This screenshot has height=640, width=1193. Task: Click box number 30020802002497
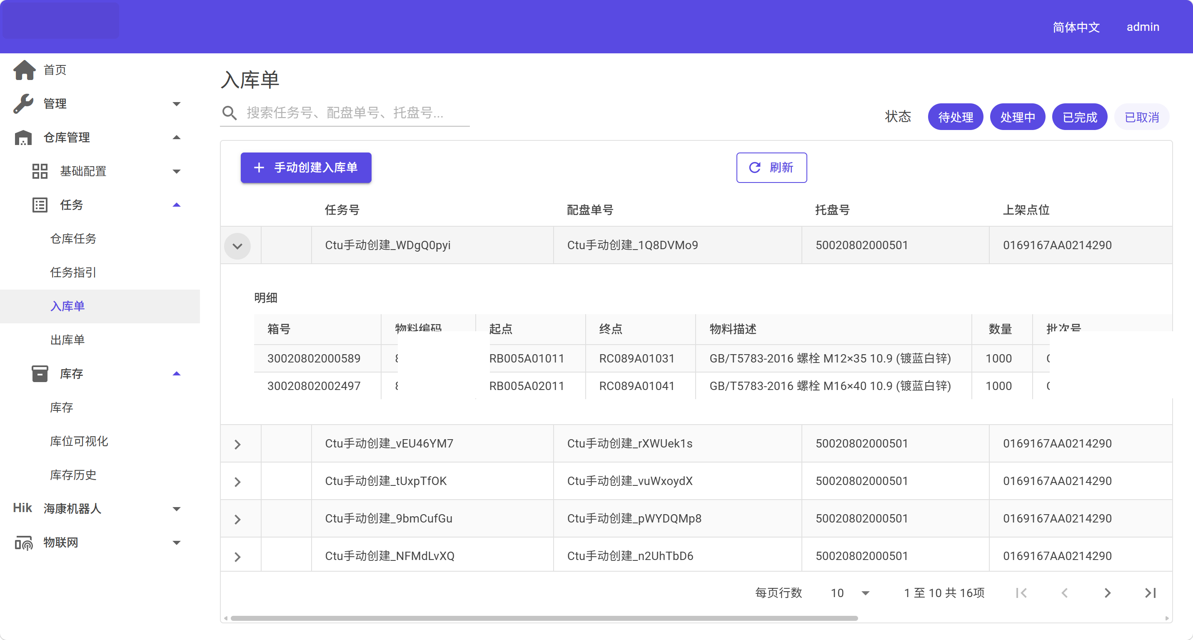click(x=314, y=386)
